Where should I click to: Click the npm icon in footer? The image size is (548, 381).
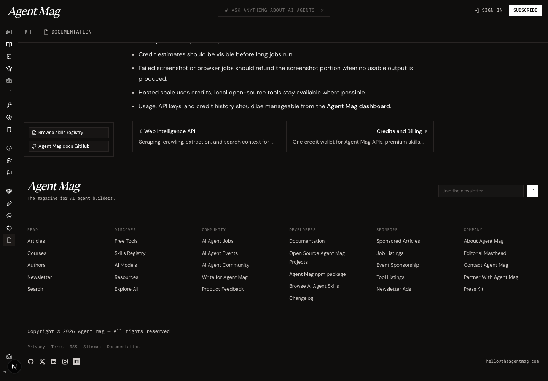pos(76,362)
